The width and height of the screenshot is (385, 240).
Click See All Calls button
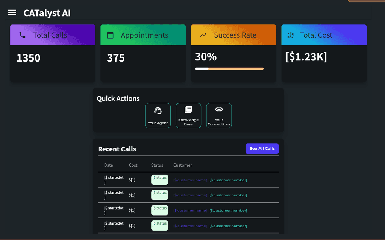coord(262,148)
